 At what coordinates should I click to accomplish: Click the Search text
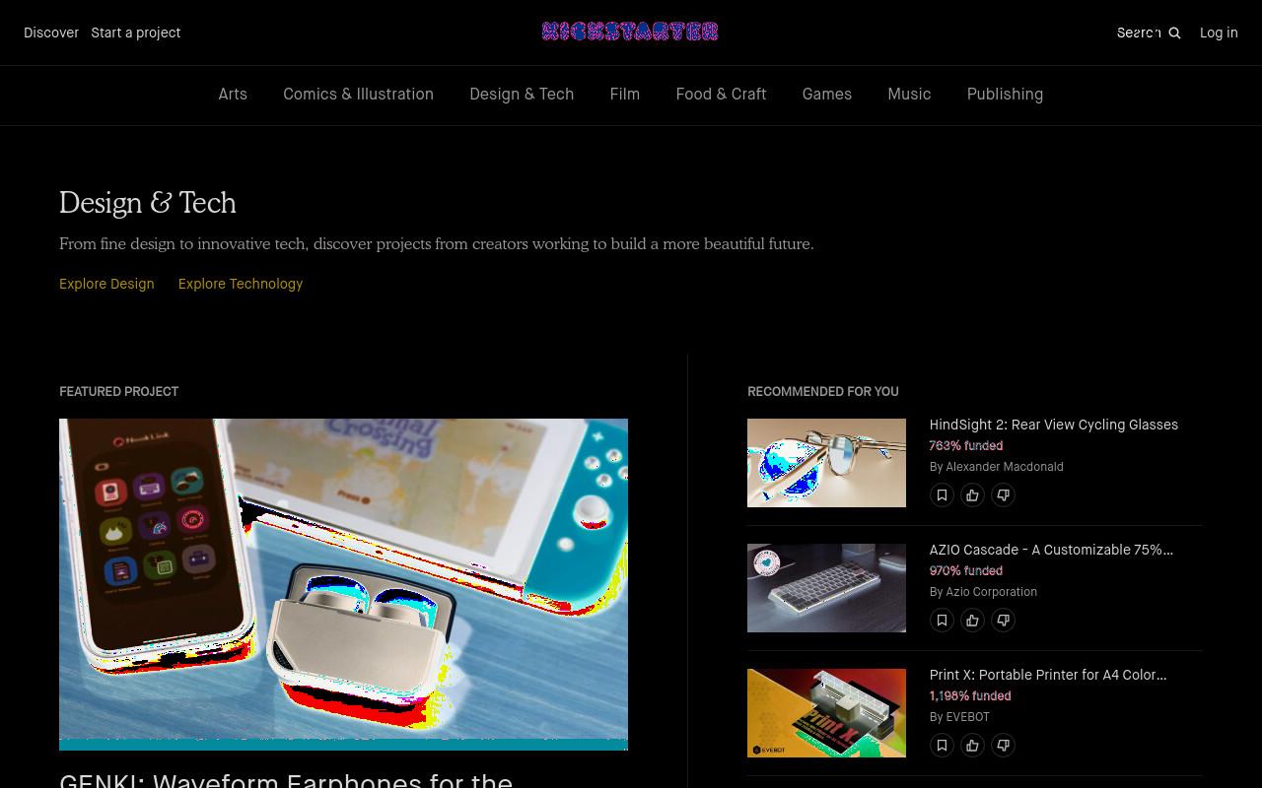click(x=1139, y=33)
